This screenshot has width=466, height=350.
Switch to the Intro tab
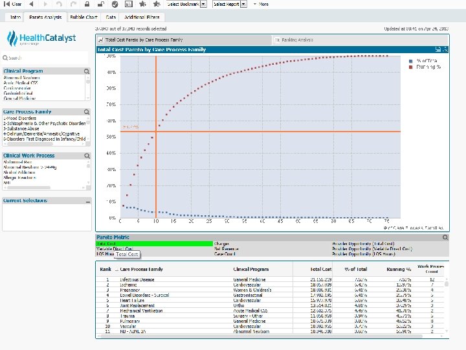coord(15,17)
